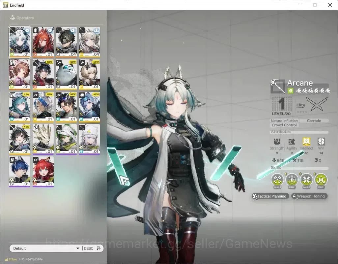The width and height of the screenshot is (338, 264).
Task: Click the Will brain attribute icon
Action: pyautogui.click(x=321, y=141)
